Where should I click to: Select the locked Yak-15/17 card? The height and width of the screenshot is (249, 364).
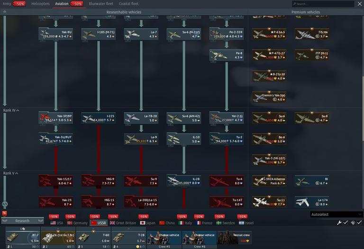pyautogui.click(x=56, y=181)
